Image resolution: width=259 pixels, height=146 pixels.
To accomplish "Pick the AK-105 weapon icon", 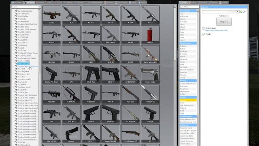I will [x=111, y=15].
